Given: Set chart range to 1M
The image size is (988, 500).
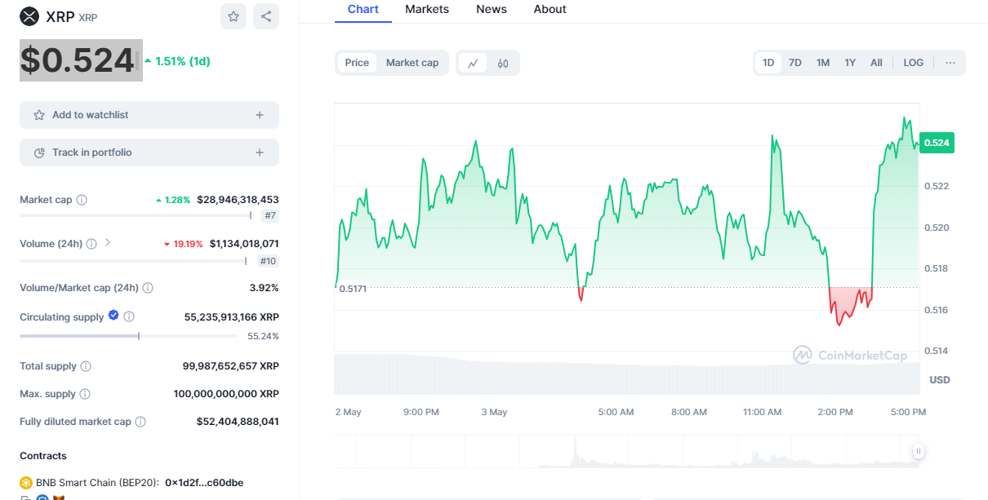Looking at the screenshot, I should (823, 63).
